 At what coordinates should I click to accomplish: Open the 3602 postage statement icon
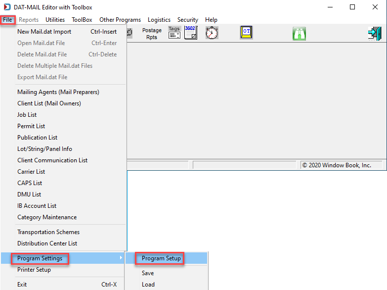[x=191, y=33]
